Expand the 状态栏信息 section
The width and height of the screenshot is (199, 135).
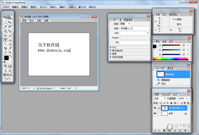tap(111, 57)
